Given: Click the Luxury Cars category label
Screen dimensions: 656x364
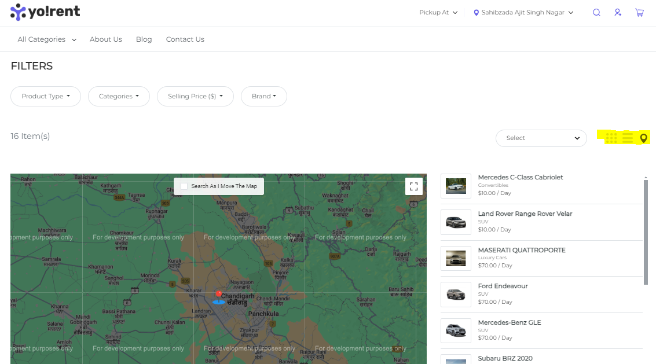Looking at the screenshot, I should click(492, 258).
